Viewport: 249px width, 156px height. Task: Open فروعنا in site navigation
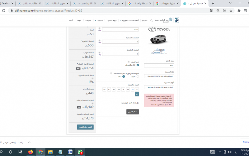coord(79,20)
